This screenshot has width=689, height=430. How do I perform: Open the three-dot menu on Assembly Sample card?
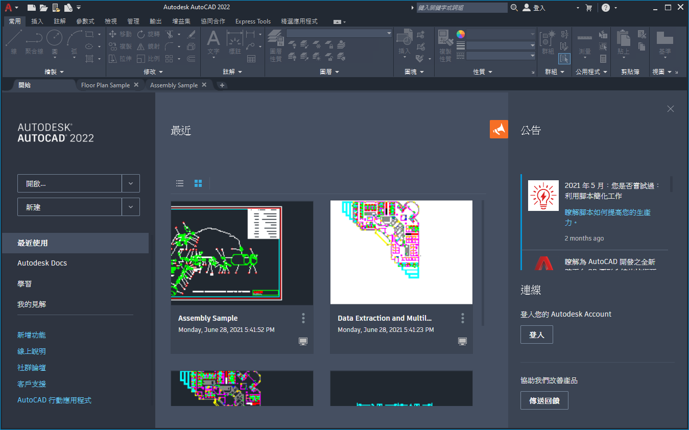pos(303,318)
